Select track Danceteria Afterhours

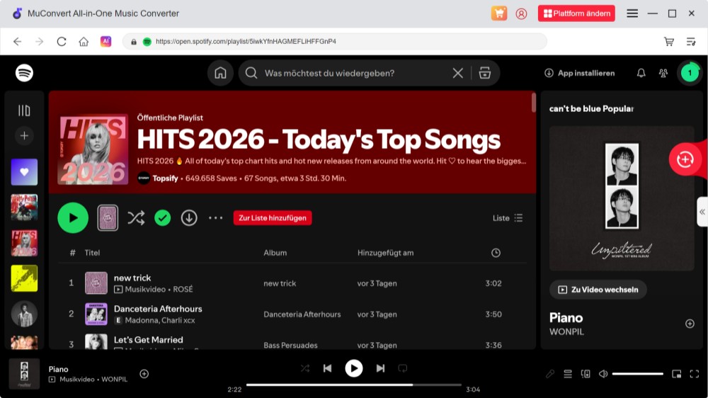coord(292,314)
